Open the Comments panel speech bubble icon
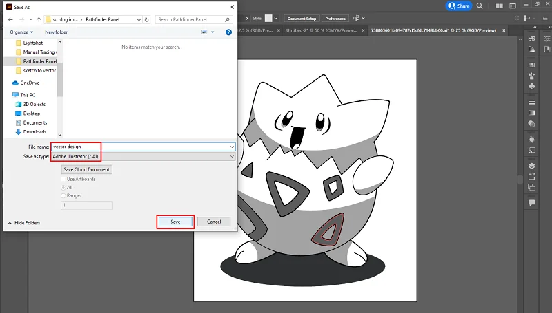Screen dimensions: 552x313 531,203
